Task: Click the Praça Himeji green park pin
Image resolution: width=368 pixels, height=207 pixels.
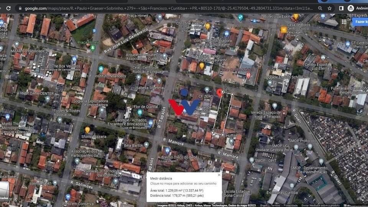Action: click(93, 48)
